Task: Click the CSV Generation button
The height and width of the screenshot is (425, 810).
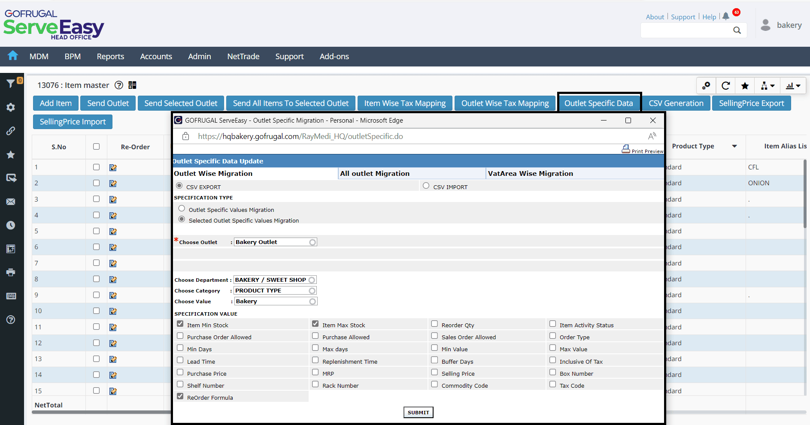Action: [x=676, y=103]
